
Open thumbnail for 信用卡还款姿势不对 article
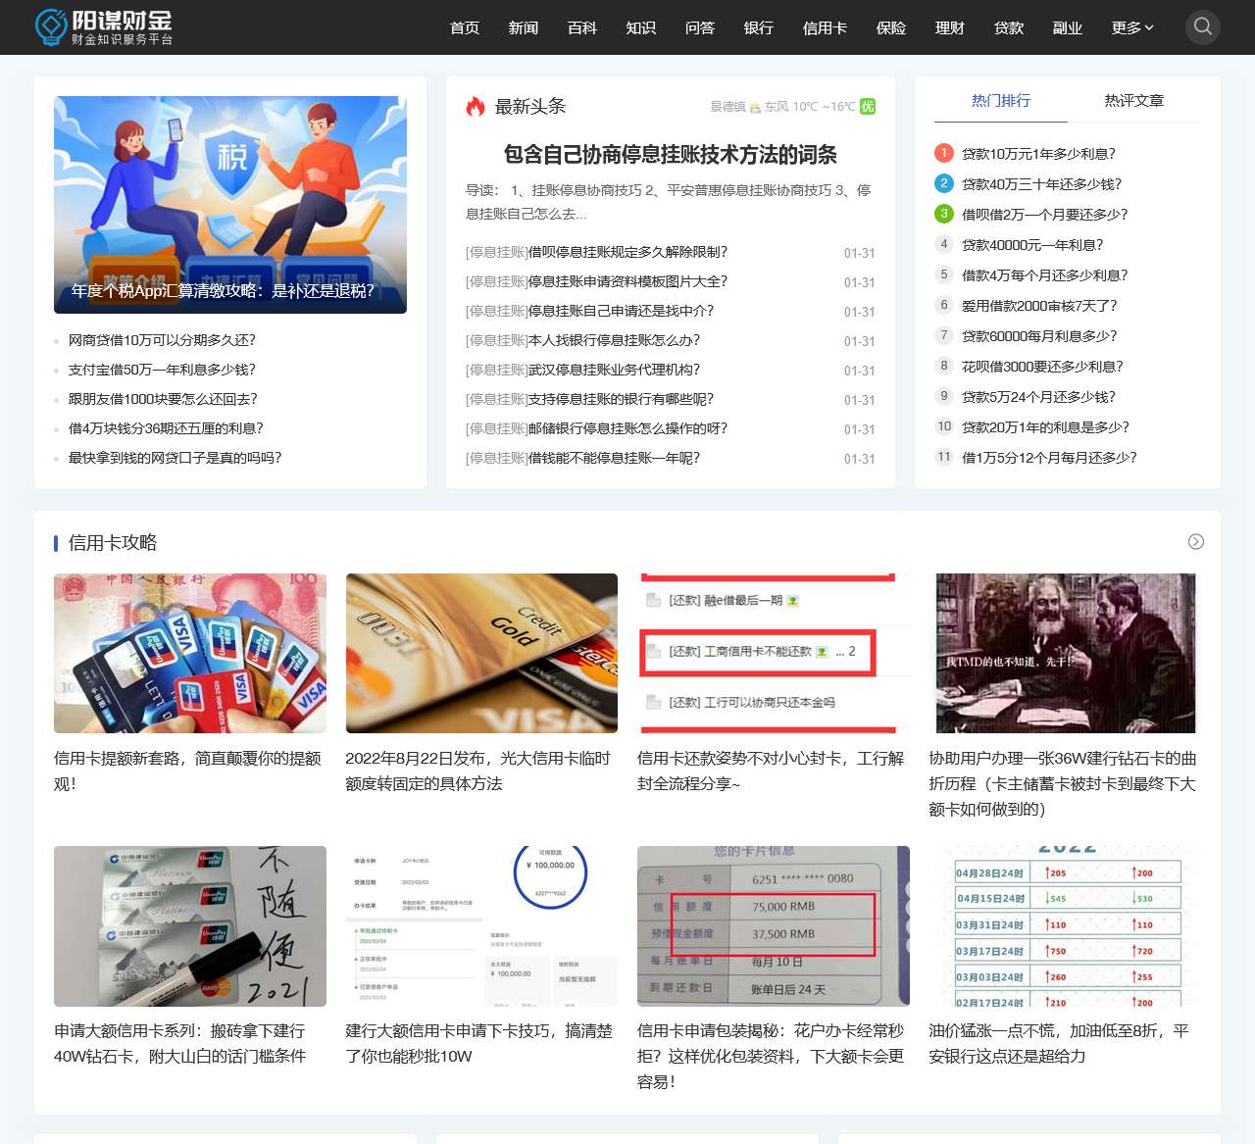(x=774, y=653)
